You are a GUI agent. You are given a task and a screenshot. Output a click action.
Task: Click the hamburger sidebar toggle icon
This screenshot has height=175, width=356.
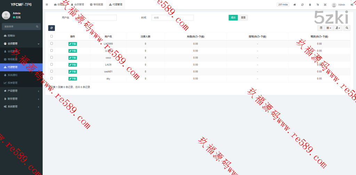click(x=47, y=5)
